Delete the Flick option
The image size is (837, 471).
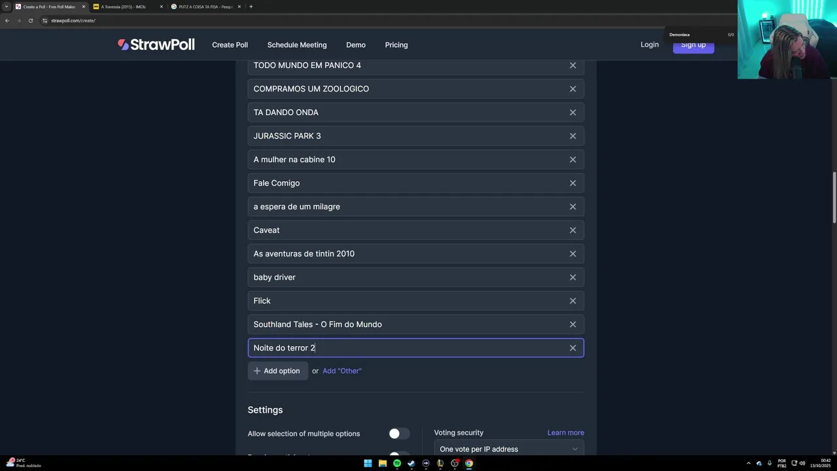tap(573, 301)
